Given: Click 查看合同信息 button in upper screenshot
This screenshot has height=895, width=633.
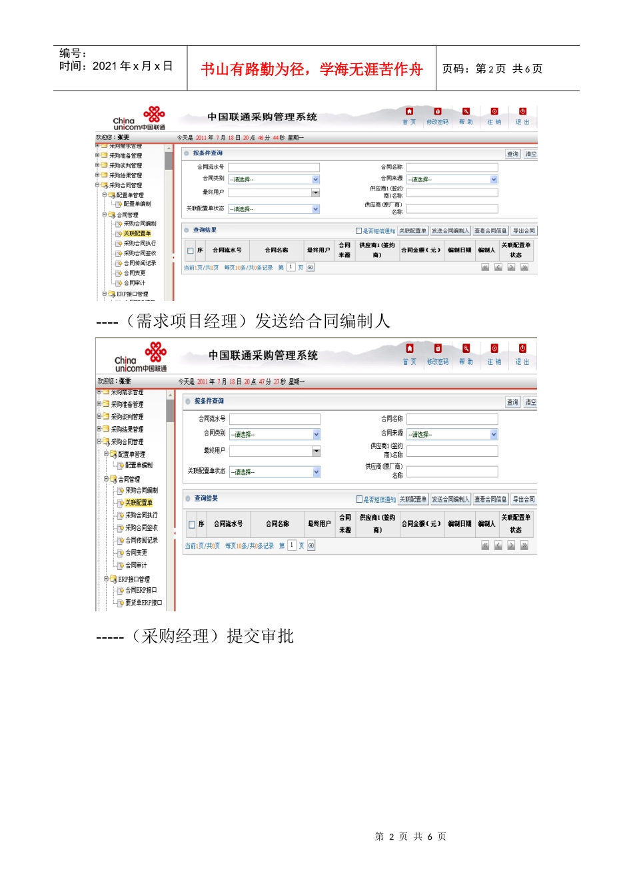Looking at the screenshot, I should (490, 231).
